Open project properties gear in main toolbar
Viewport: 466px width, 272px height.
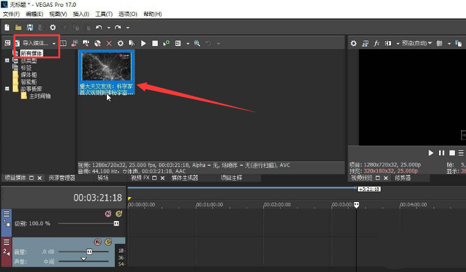point(53,28)
